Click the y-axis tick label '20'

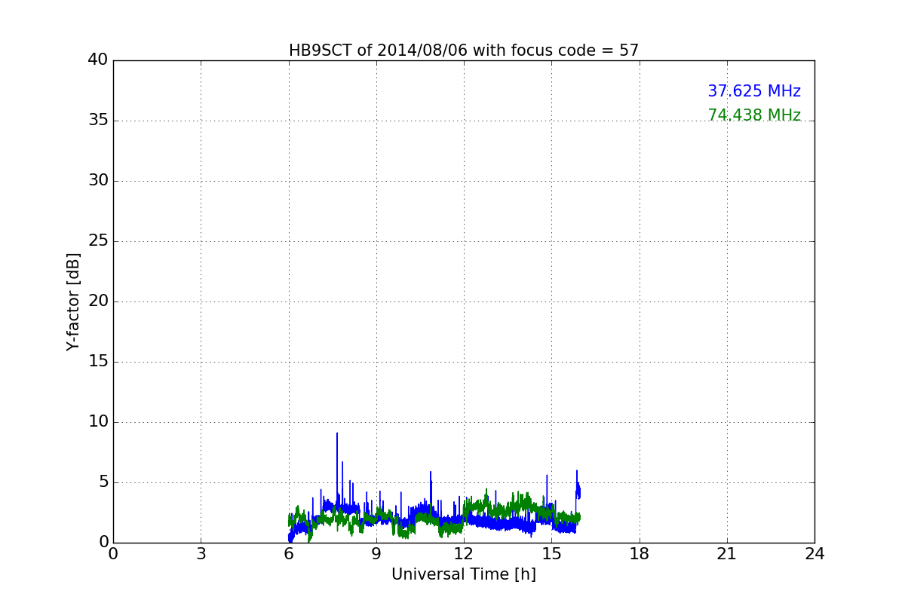pos(98,301)
